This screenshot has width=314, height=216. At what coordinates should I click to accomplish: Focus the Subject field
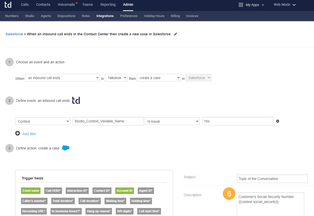tap(272, 179)
